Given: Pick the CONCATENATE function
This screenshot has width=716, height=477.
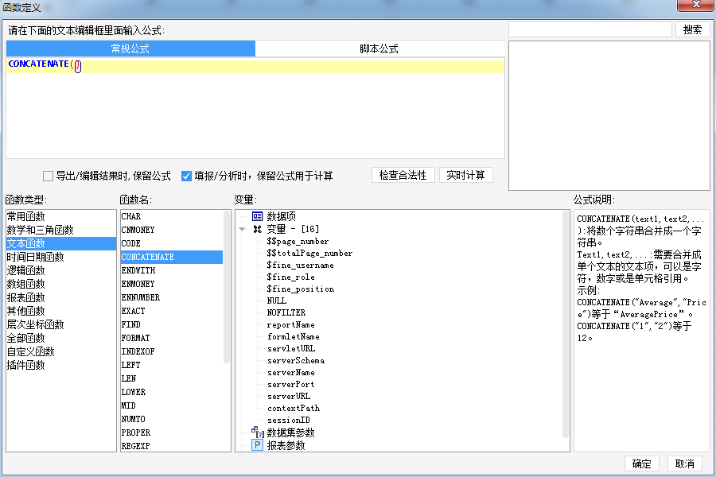Looking at the screenshot, I should tap(172, 257).
